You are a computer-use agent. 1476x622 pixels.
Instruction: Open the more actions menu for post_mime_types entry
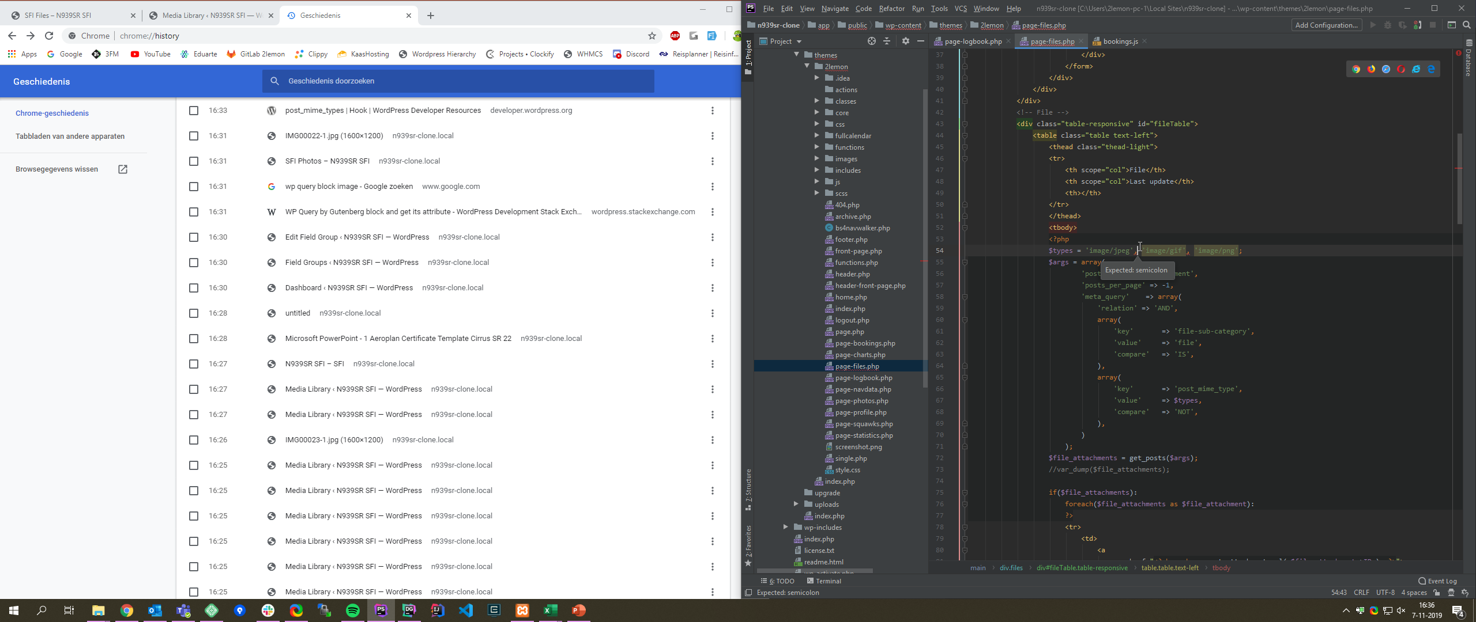[712, 111]
